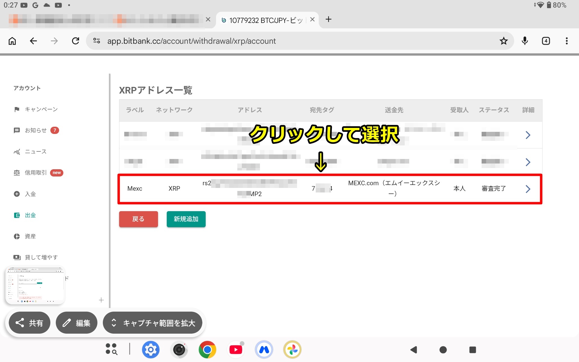Screen dimensions: 579x362
Task: Click the 出金 wallet icon
Action: 17,215
